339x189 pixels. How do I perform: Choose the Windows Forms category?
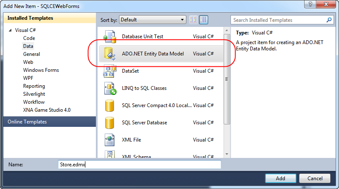(x=41, y=70)
